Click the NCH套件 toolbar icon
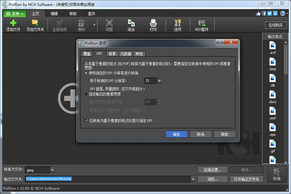291x194 pixels. coord(202,23)
